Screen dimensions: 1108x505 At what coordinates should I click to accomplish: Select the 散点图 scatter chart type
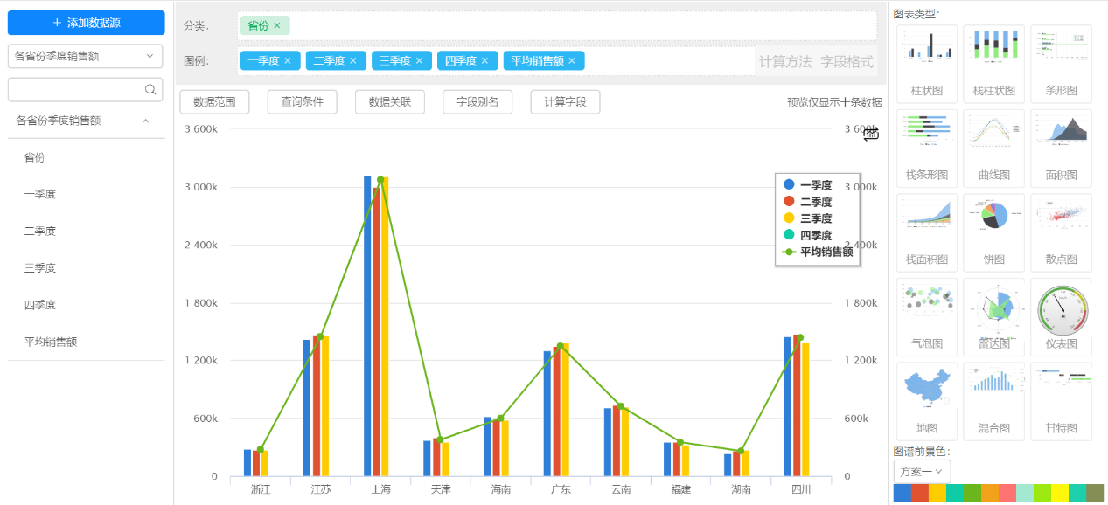(x=1061, y=231)
